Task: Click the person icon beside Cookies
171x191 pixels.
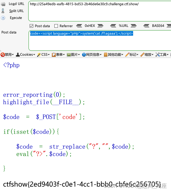Action: 18,55
